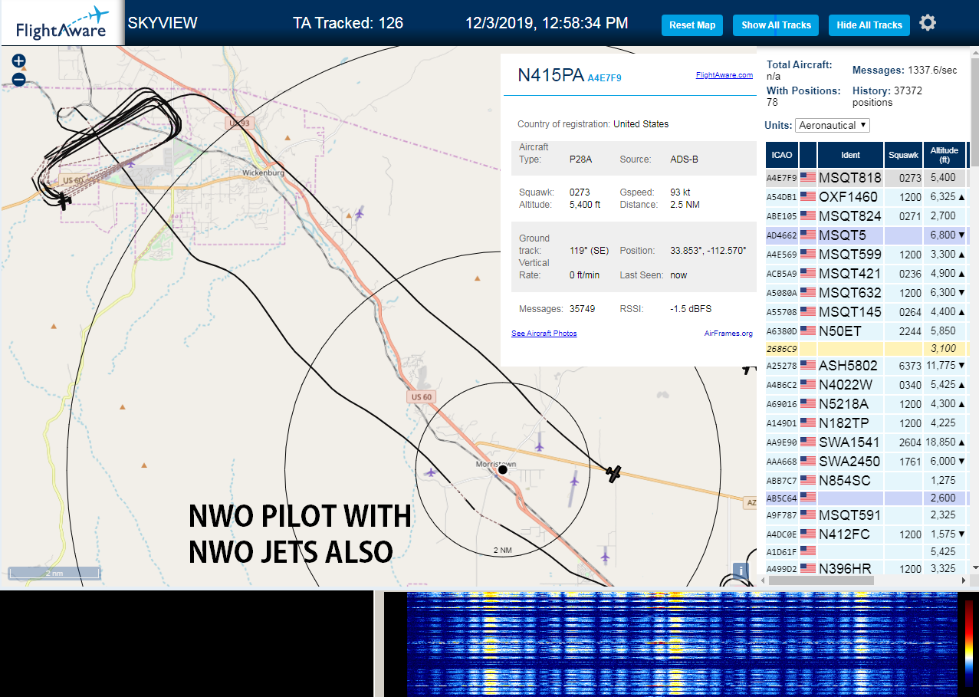Select the purple aircraft icon west of Morristown
979x697 pixels.
click(430, 472)
